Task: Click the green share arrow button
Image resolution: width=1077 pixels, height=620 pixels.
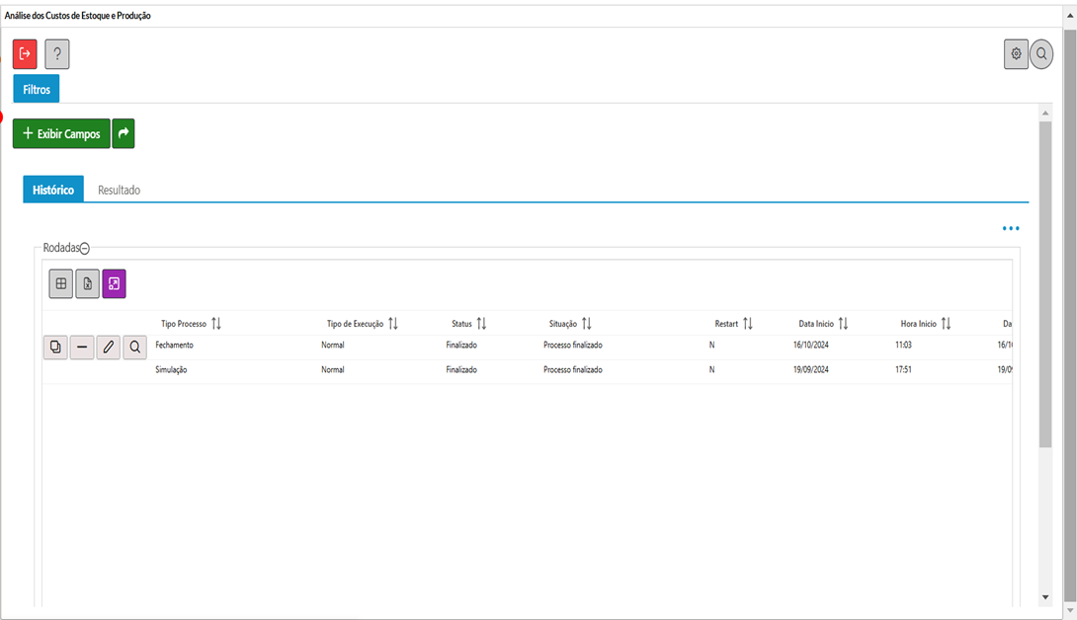Action: click(x=124, y=133)
